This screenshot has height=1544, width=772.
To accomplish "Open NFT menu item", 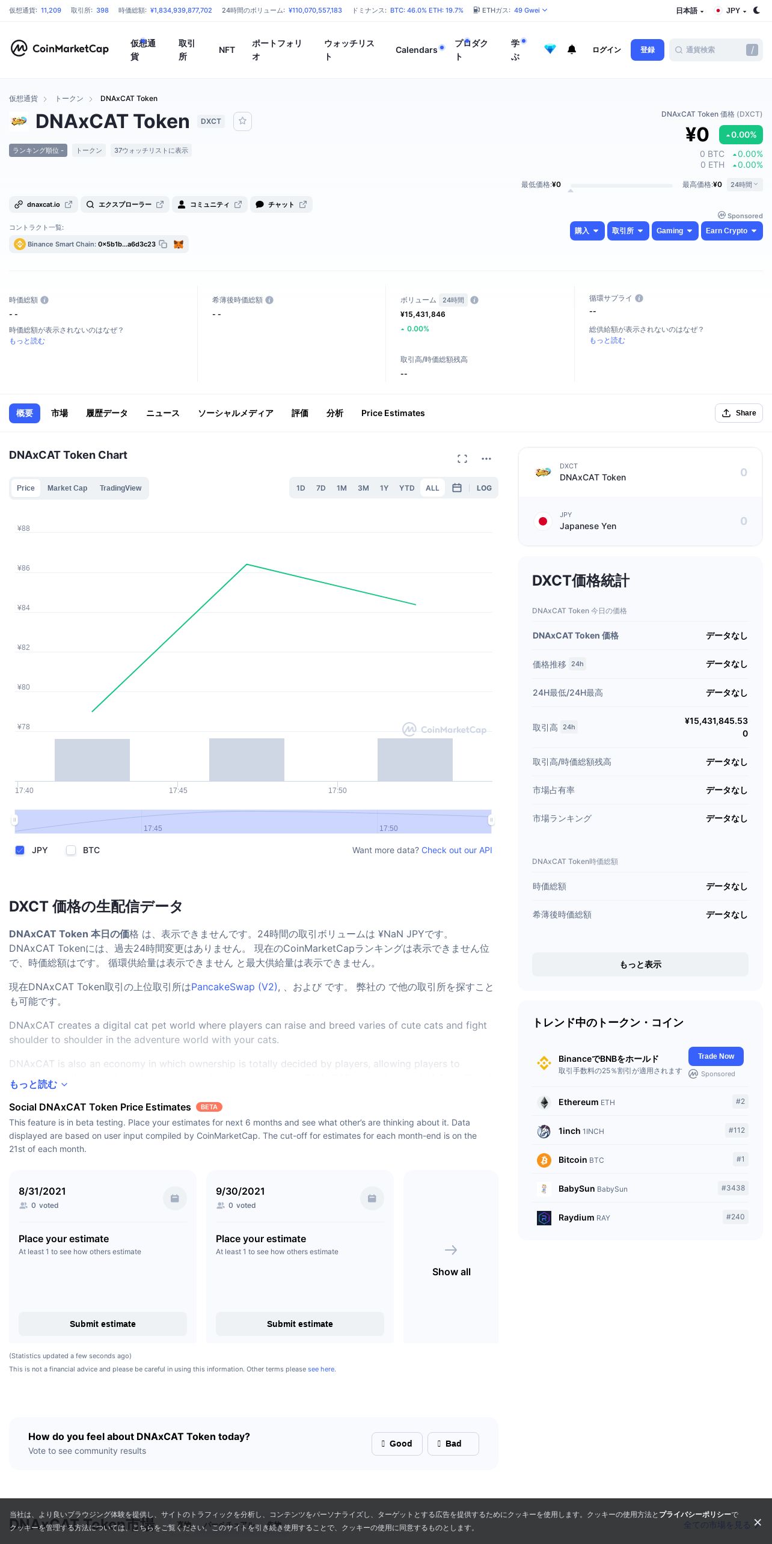I will [227, 50].
